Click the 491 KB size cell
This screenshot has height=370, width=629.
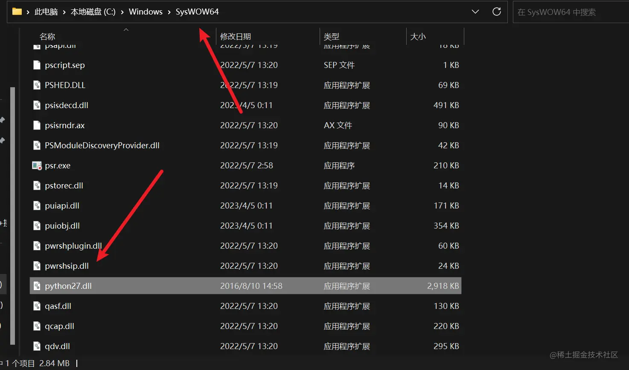pos(446,105)
